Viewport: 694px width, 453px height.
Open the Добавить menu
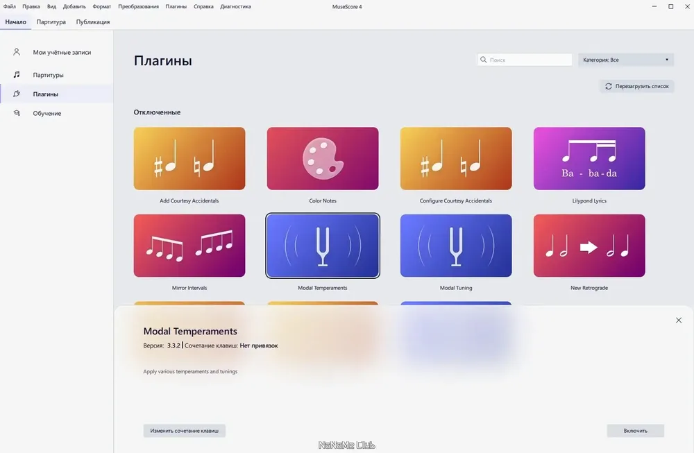pos(74,7)
